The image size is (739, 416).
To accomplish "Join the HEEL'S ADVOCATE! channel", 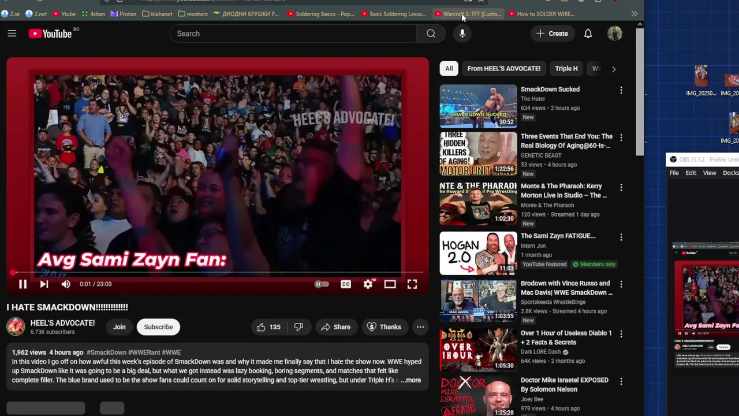I will coord(119,327).
